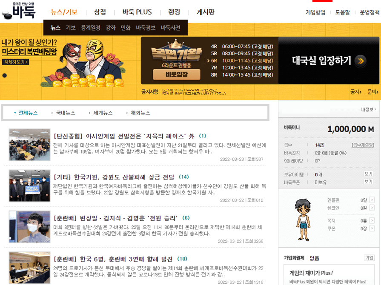Click the 공지사항 ticker text
The height and width of the screenshot is (285, 381).
(194, 92)
